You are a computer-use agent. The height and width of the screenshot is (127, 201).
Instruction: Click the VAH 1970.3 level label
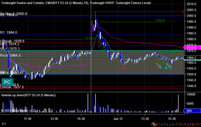pyautogui.click(x=10, y=49)
